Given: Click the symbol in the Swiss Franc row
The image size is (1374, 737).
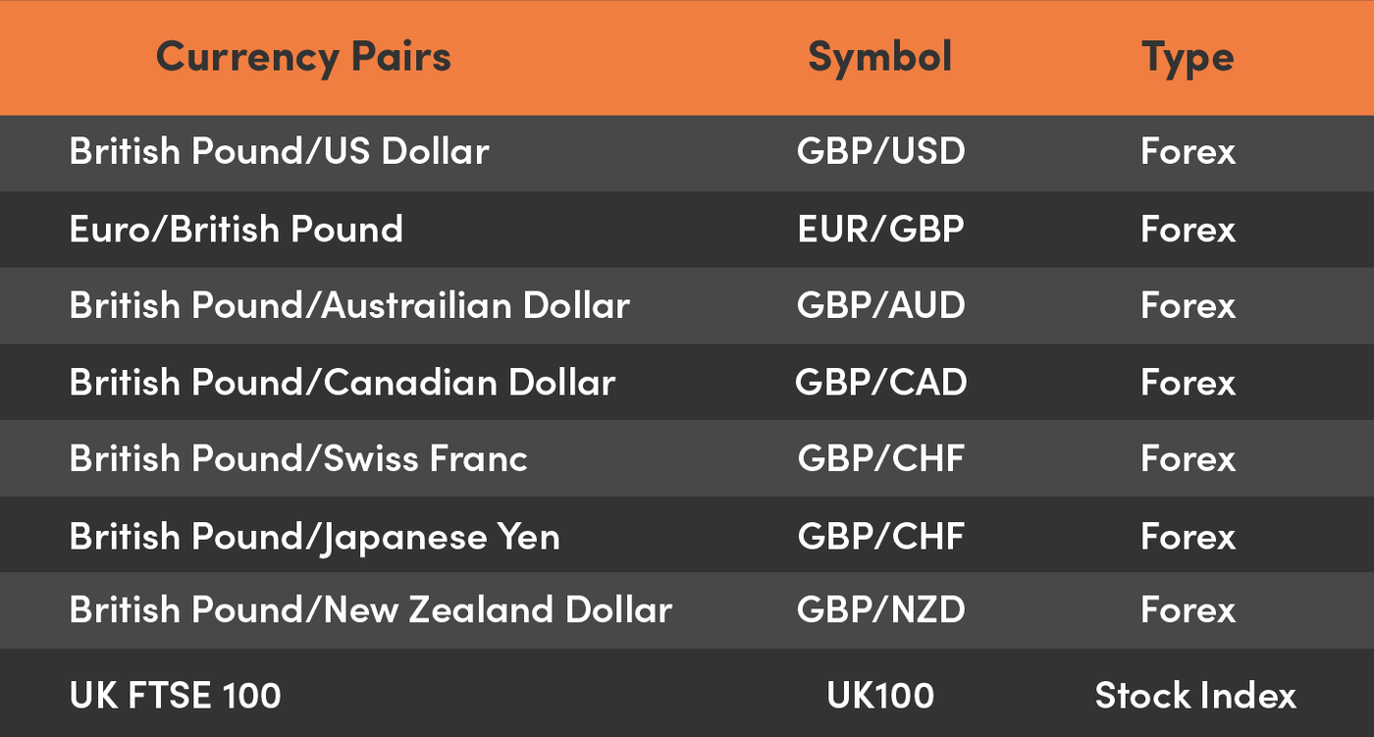Looking at the screenshot, I should coord(880,459).
